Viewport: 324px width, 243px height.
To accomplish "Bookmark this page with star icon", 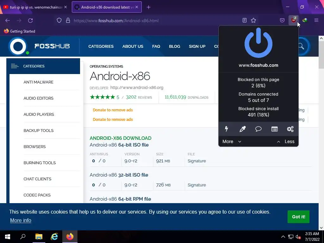I will click(253, 20).
